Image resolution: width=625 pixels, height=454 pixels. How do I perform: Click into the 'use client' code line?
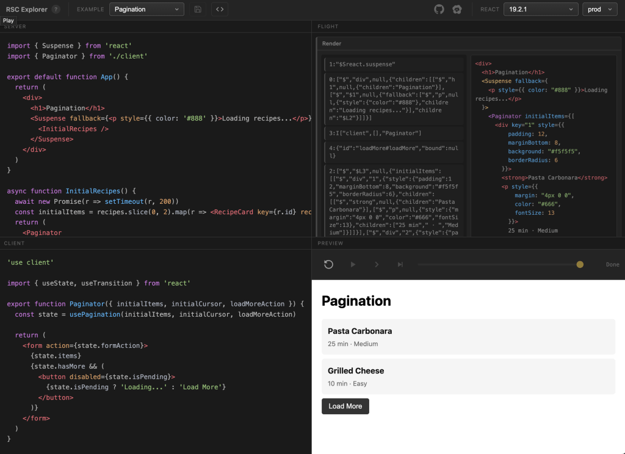coord(31,262)
